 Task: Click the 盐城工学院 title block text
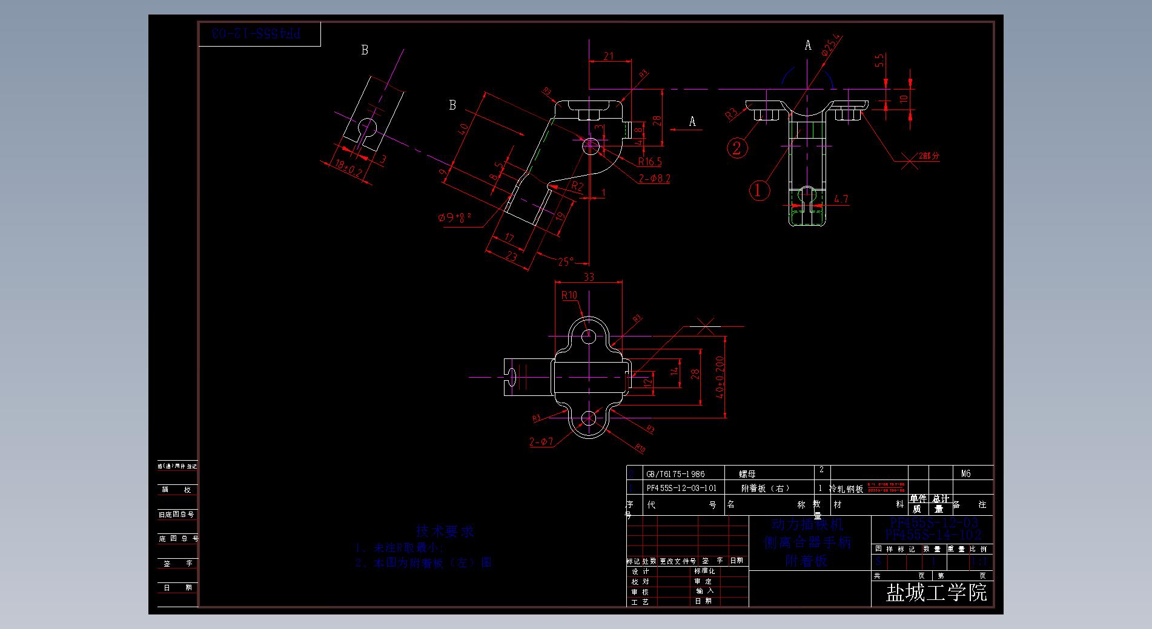pyautogui.click(x=936, y=592)
